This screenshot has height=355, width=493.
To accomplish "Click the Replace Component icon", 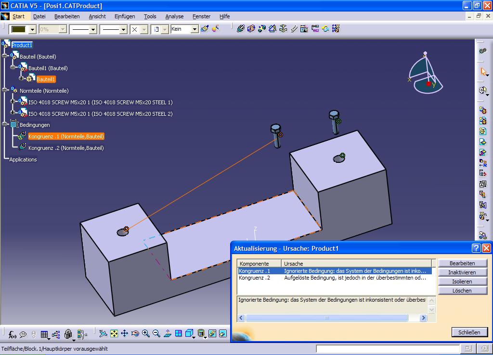I will 483,163.
